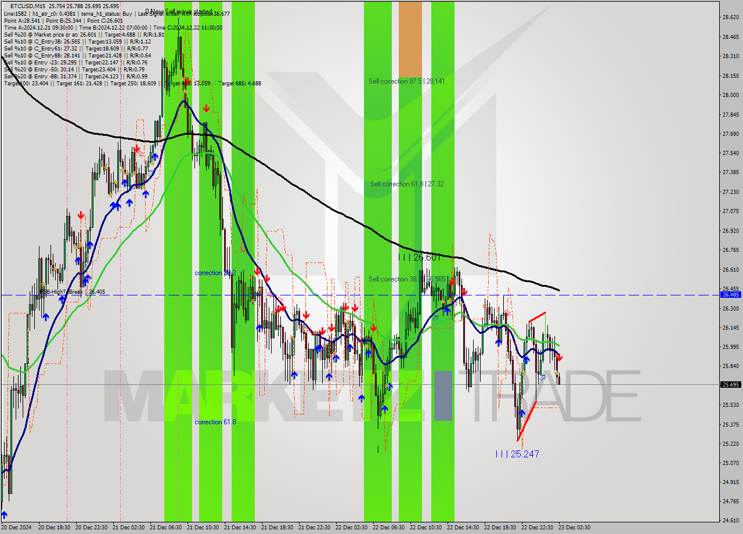This screenshot has height=534, width=743.
Task: Select 'Sell correction 87.5 | 28.141' label
Action: tap(407, 81)
